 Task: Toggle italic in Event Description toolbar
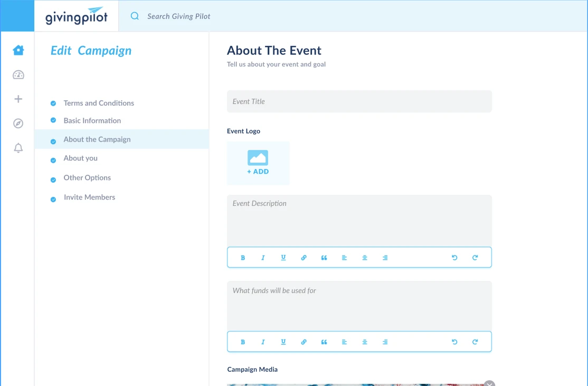(x=263, y=258)
